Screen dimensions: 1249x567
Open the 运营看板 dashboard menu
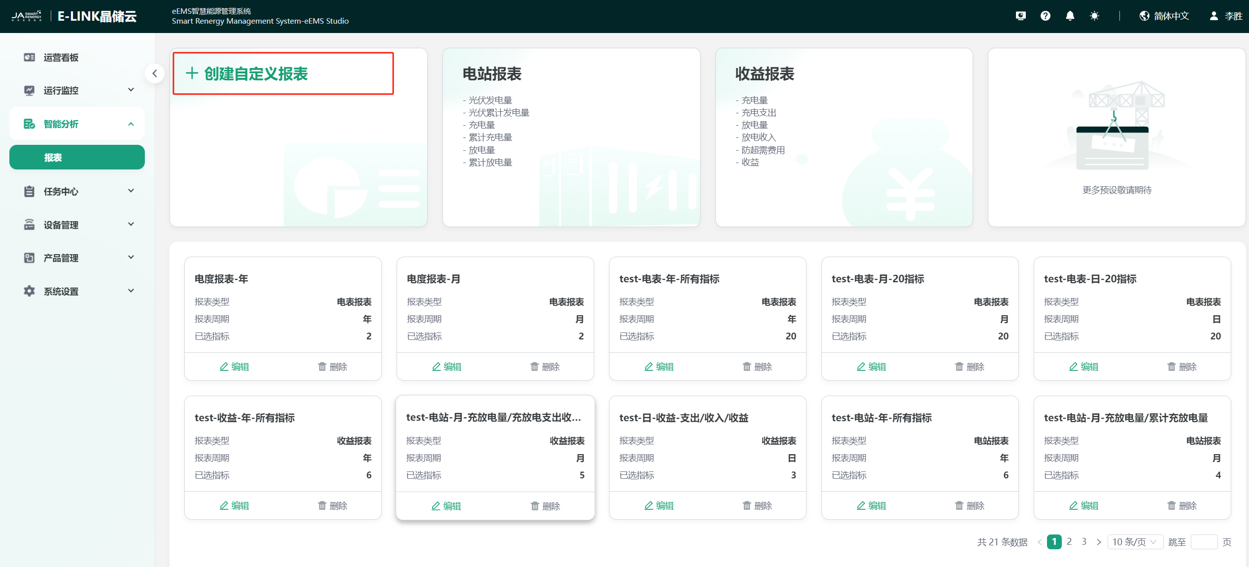(x=61, y=58)
